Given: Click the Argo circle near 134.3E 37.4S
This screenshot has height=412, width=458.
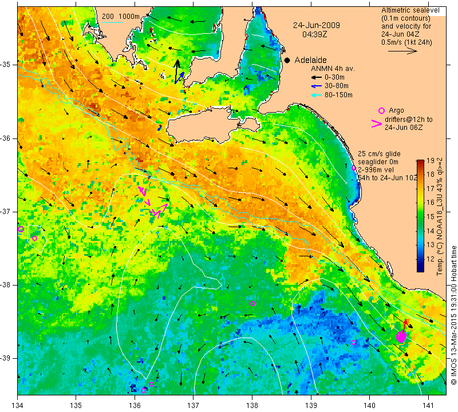Looking at the screenshot, I should [34, 238].
